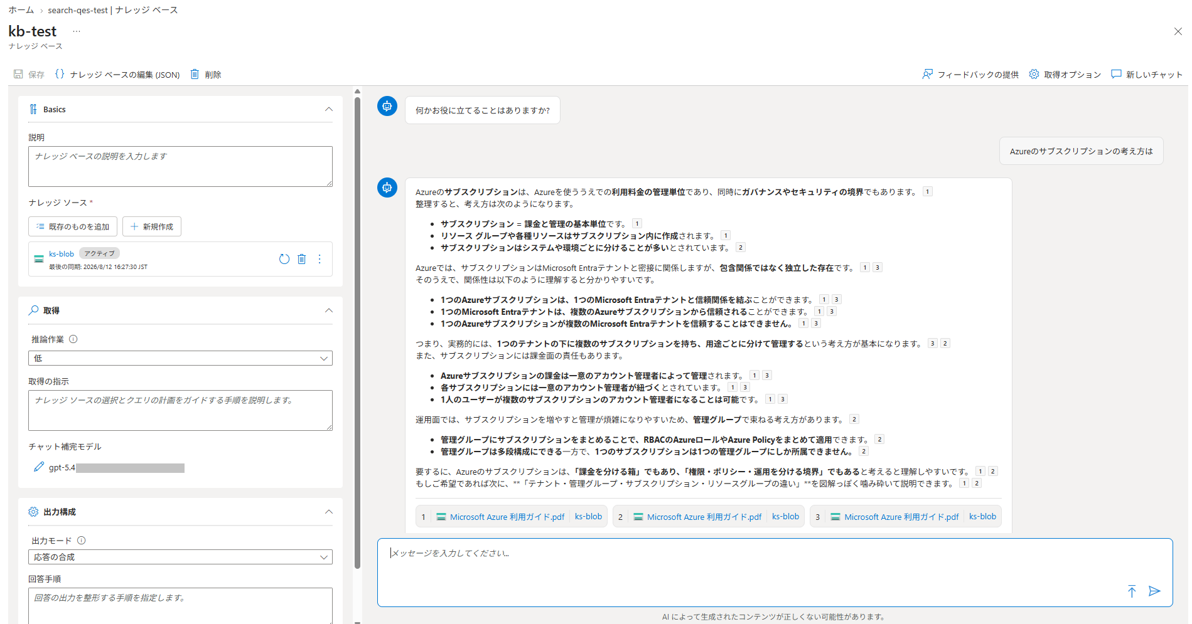
Task: Show info tooltip for 出力モード
Action: pyautogui.click(x=82, y=541)
